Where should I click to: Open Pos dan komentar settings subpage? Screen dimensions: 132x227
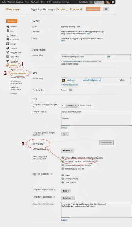(x=18, y=73)
